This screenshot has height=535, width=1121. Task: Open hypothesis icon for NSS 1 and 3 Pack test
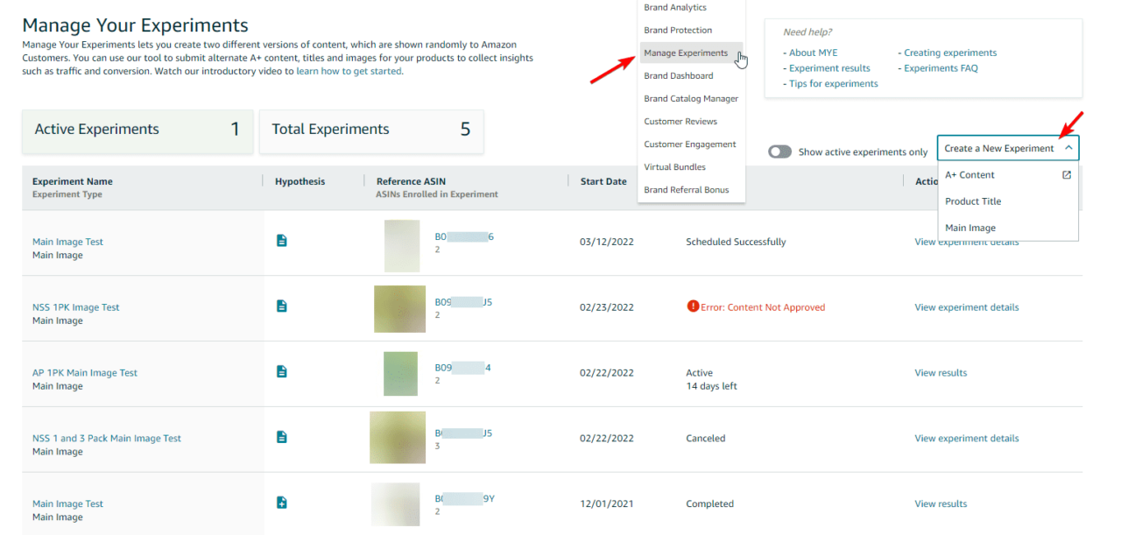point(281,437)
